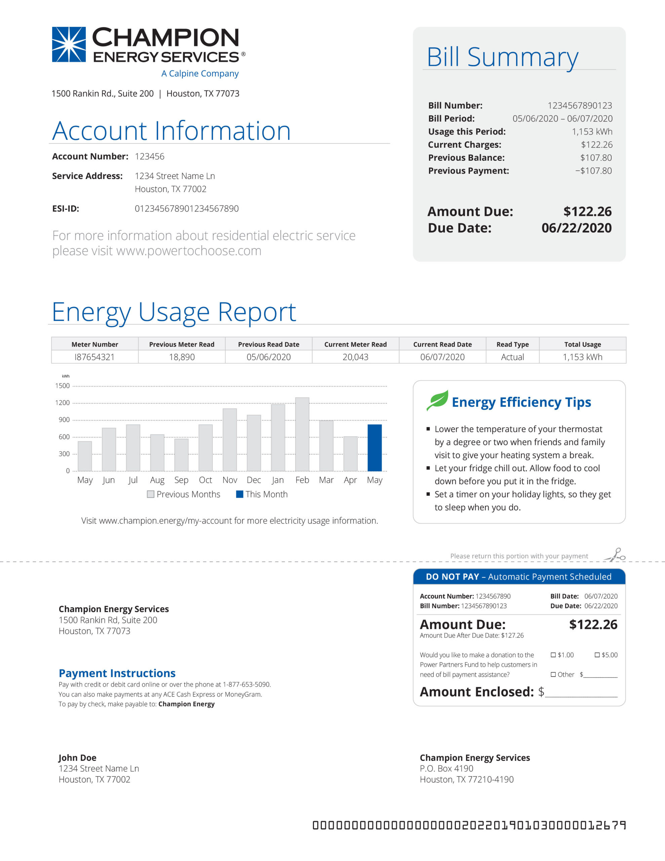Click the ESI-ID number 01234567890123456 7890
This screenshot has width=665, height=861.
[187, 209]
